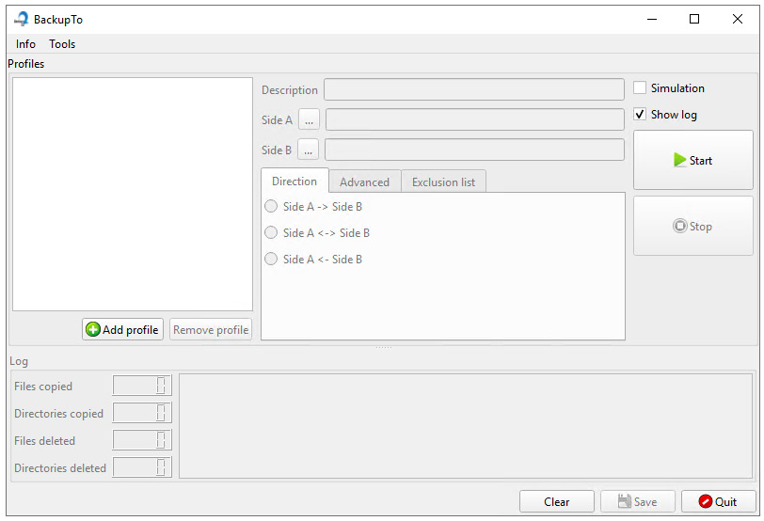Save the log with Save button
The height and width of the screenshot is (521, 764).
click(637, 501)
